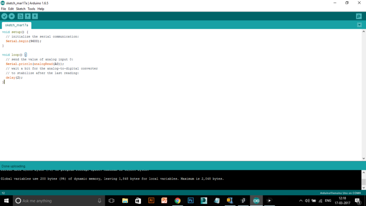The width and height of the screenshot is (366, 206).
Task: Click the volume speaker icon in tray
Action: tap(307, 201)
